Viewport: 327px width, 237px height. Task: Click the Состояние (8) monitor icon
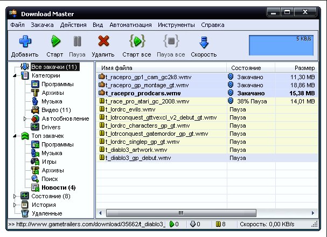[25, 196]
